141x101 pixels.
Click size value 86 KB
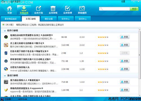[64, 37]
